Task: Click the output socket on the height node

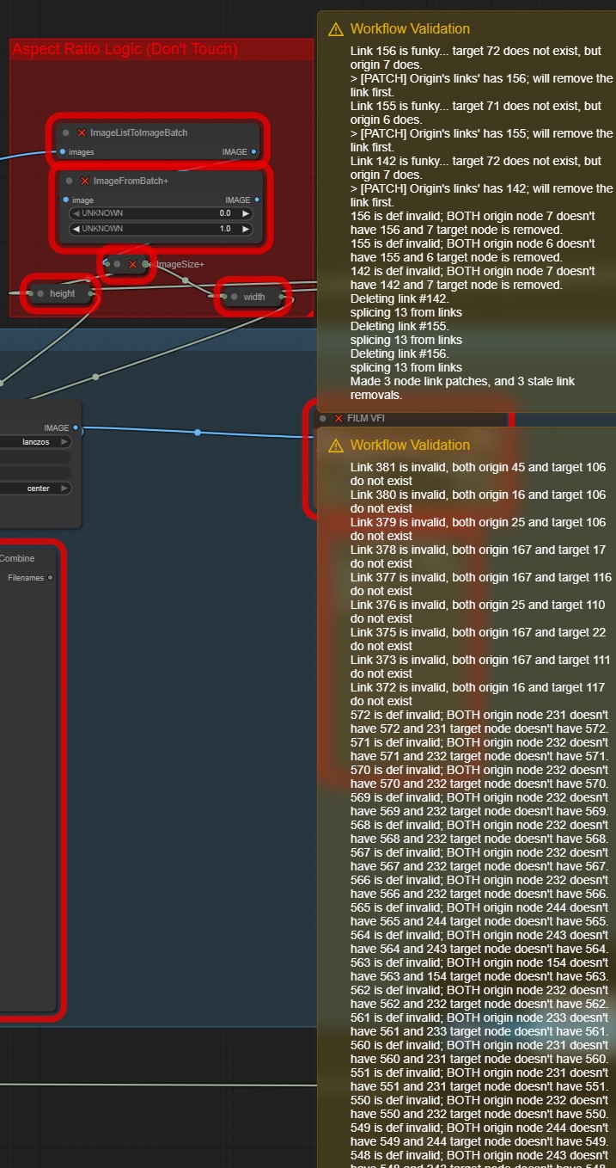Action: pyautogui.click(x=90, y=293)
